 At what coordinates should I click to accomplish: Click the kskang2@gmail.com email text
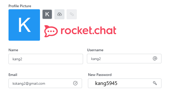29,83
